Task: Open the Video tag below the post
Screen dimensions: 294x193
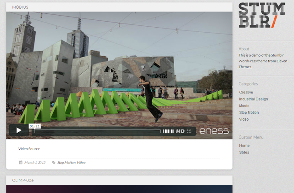Action: click(81, 163)
